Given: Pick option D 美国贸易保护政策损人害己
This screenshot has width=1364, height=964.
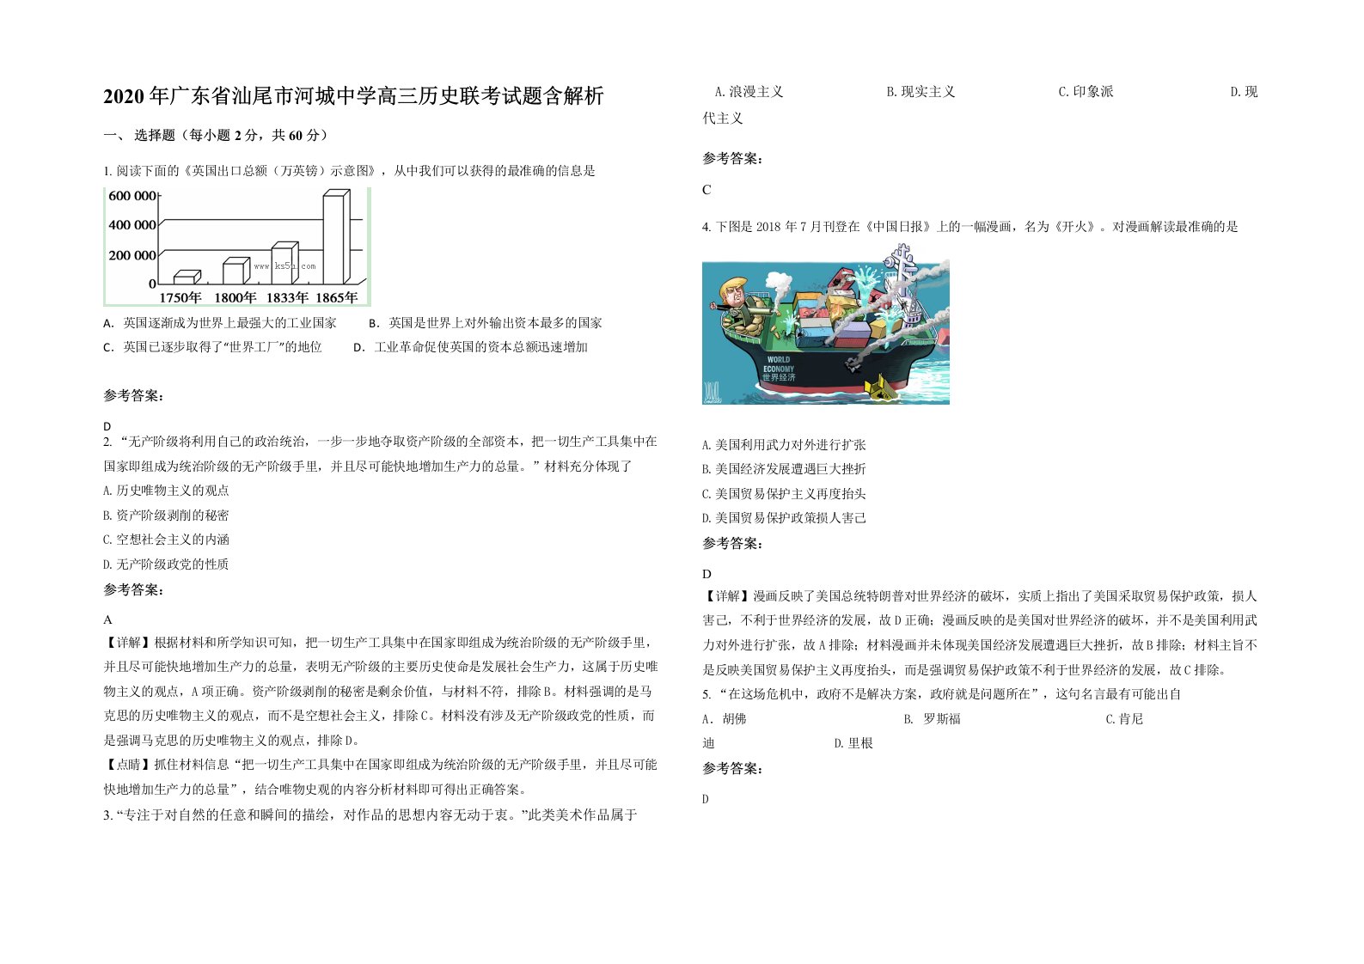Looking at the screenshot, I should point(784,518).
